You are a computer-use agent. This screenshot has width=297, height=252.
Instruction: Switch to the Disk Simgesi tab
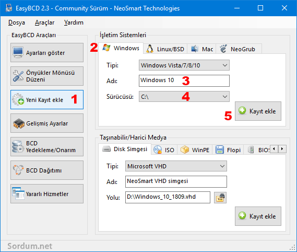(x=125, y=149)
